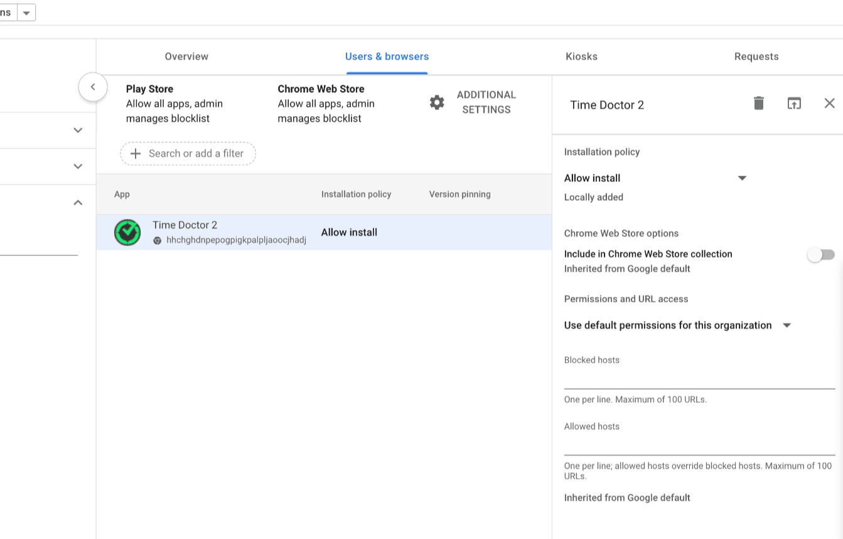Click extension ID hhchghdnpepogpigkpalpljaoocjhadj
843x539 pixels.
point(236,240)
